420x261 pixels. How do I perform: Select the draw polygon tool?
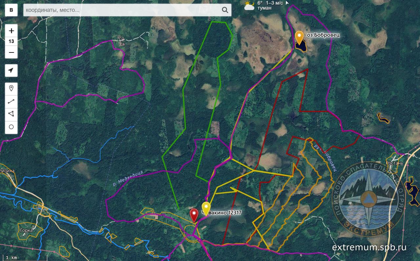point(11,114)
